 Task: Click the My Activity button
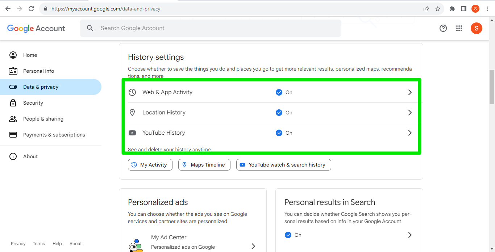tap(150, 165)
